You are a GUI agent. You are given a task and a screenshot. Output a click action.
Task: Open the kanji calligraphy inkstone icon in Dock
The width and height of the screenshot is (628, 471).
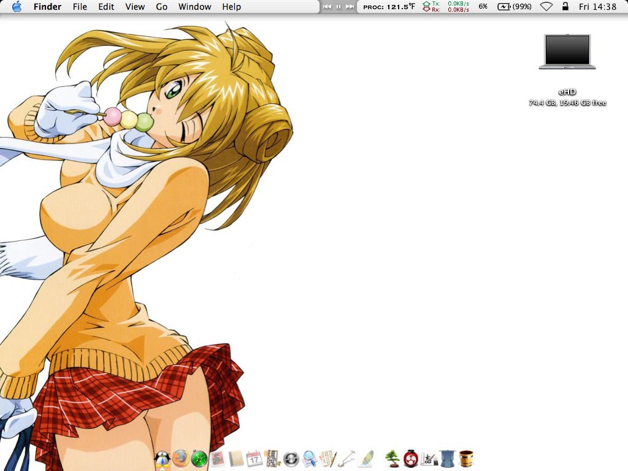tap(429, 459)
